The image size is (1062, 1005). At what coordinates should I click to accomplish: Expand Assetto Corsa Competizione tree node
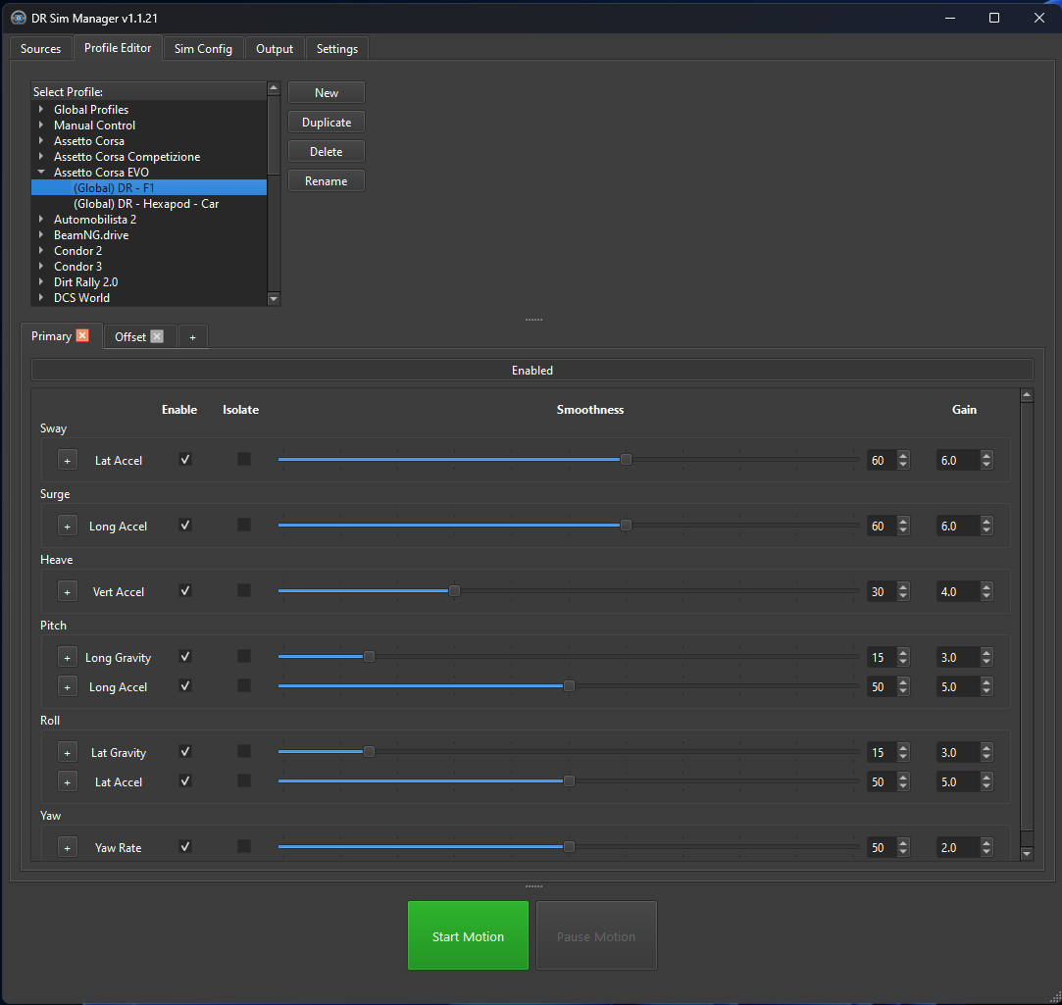(41, 157)
